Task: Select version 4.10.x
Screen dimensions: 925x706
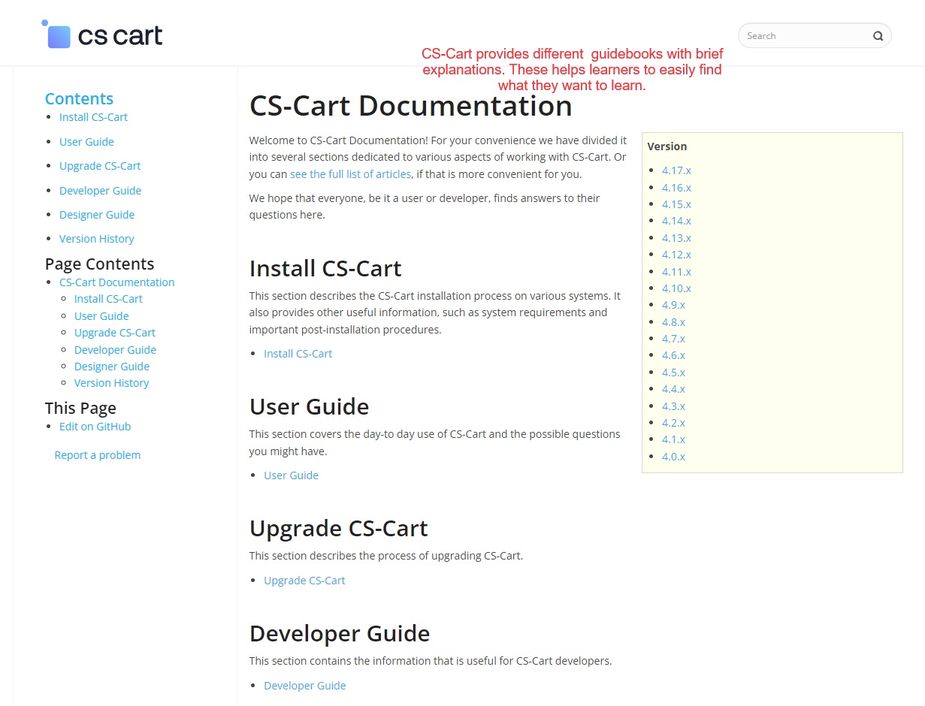Action: pos(676,288)
